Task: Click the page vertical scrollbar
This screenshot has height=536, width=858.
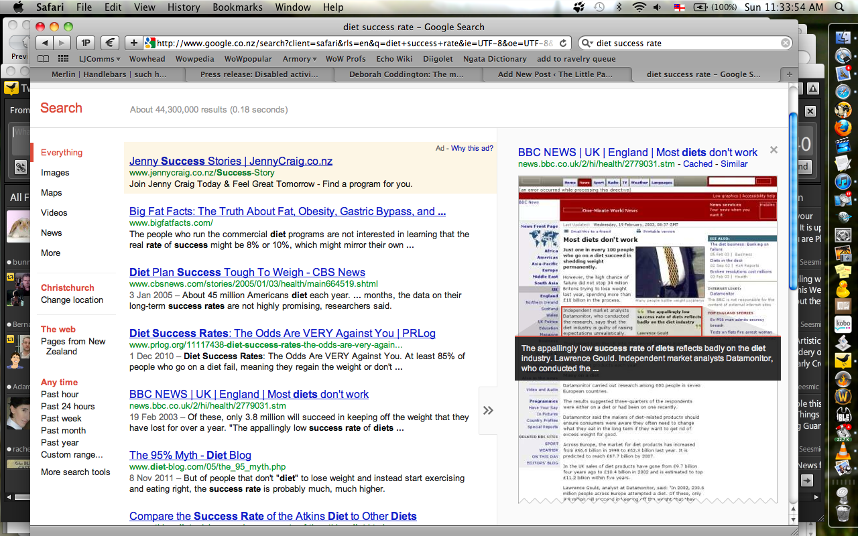Action: click(793, 201)
